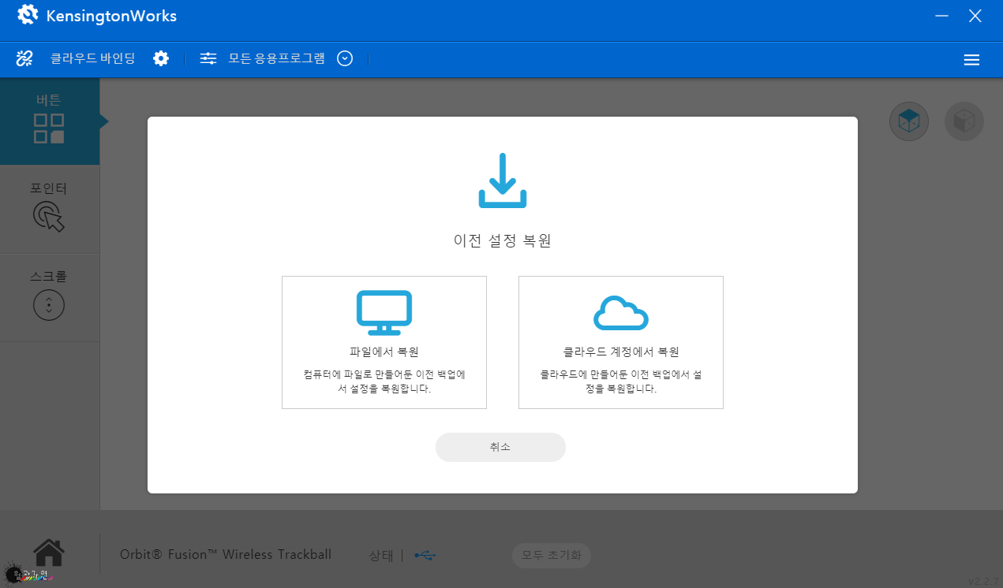Minimize the KensingtonWorks window

pyautogui.click(x=941, y=16)
